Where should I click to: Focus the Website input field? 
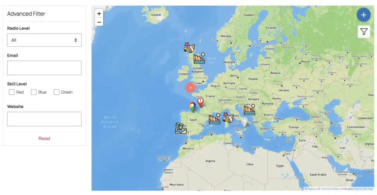coord(44,119)
